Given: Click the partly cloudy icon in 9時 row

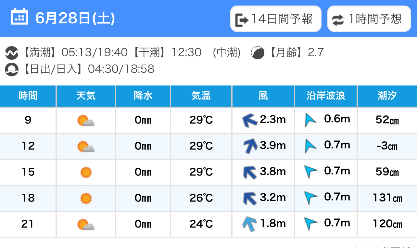Looking at the screenshot, I should click(86, 121).
